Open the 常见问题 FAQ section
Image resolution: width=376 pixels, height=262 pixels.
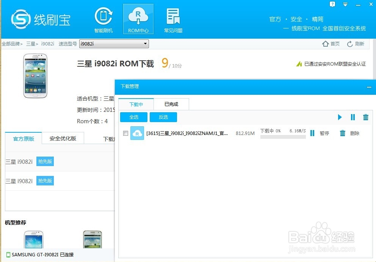coord(173,20)
